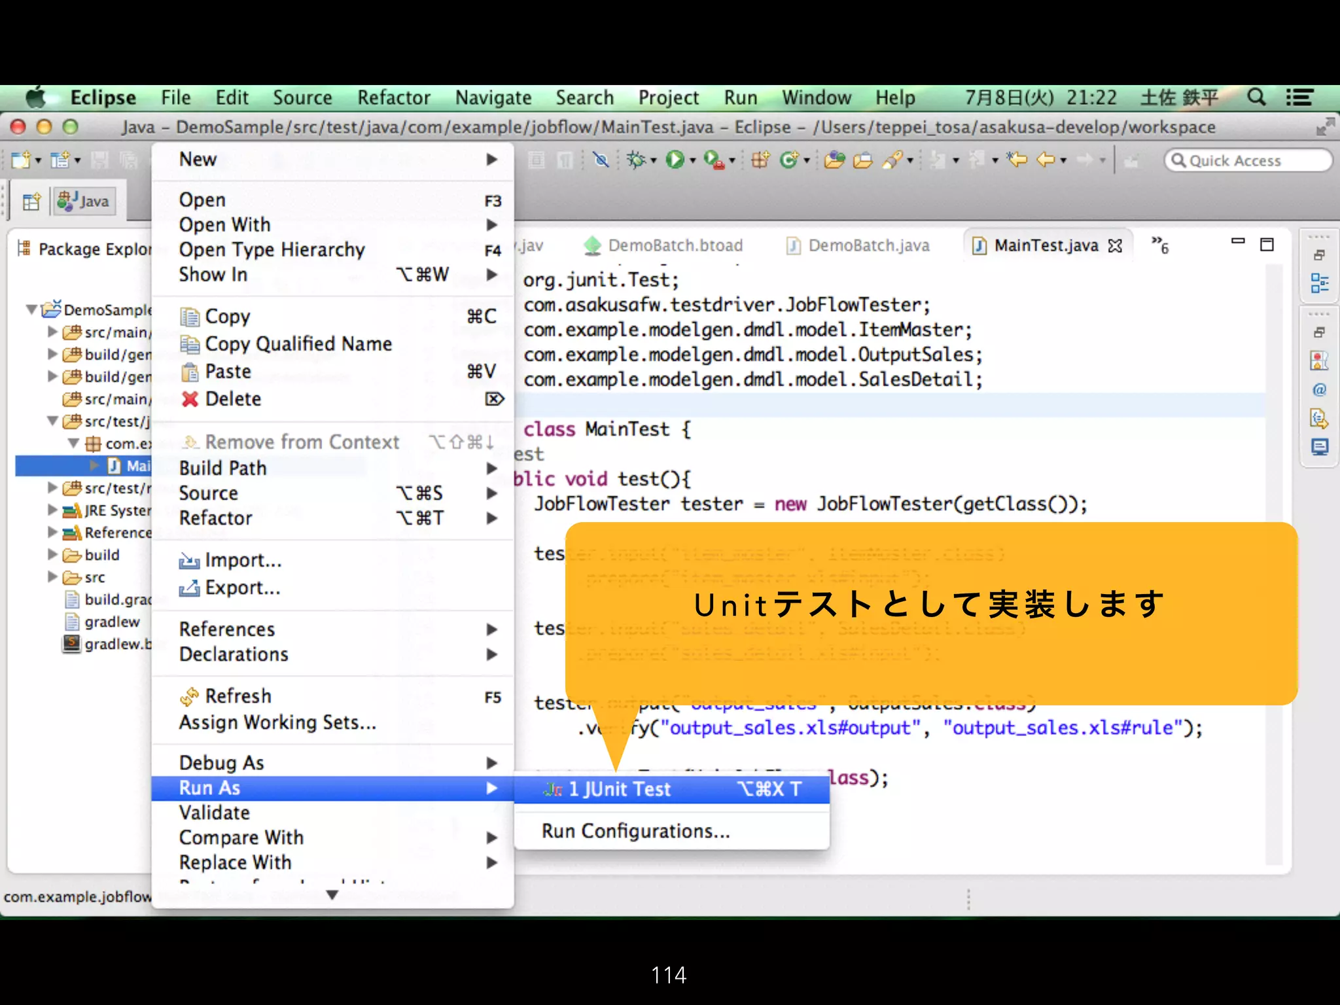Select gradlew file in Package Explorer
The width and height of the screenshot is (1340, 1005).
point(102,622)
